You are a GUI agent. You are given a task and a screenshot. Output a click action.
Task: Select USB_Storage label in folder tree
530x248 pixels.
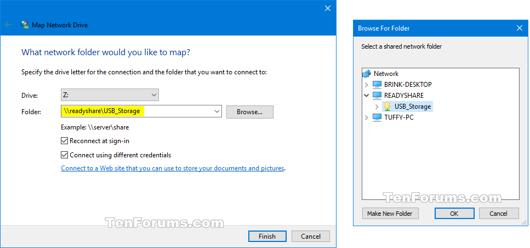click(x=413, y=107)
